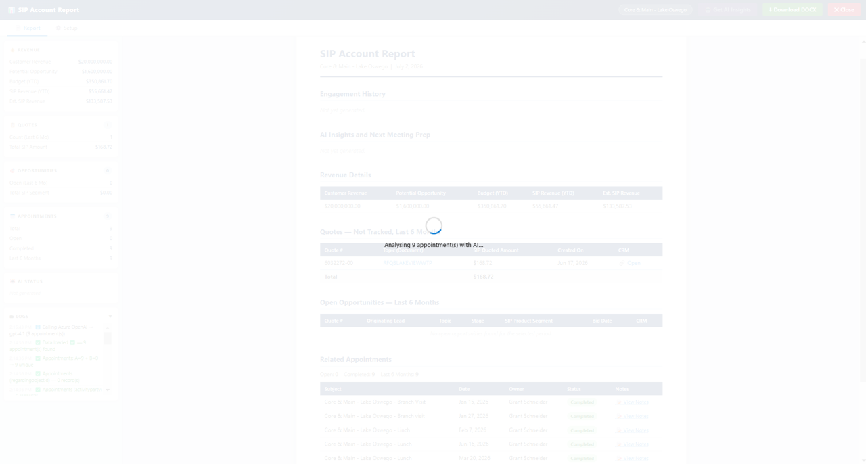Open quote 6033272-00 in CRM
The height and width of the screenshot is (464, 866).
click(x=630, y=263)
